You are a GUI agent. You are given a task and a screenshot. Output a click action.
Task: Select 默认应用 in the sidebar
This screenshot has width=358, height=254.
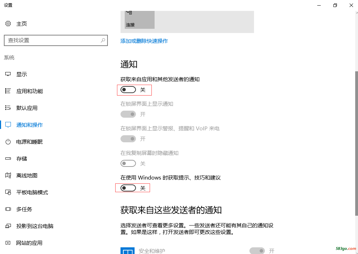click(27, 108)
